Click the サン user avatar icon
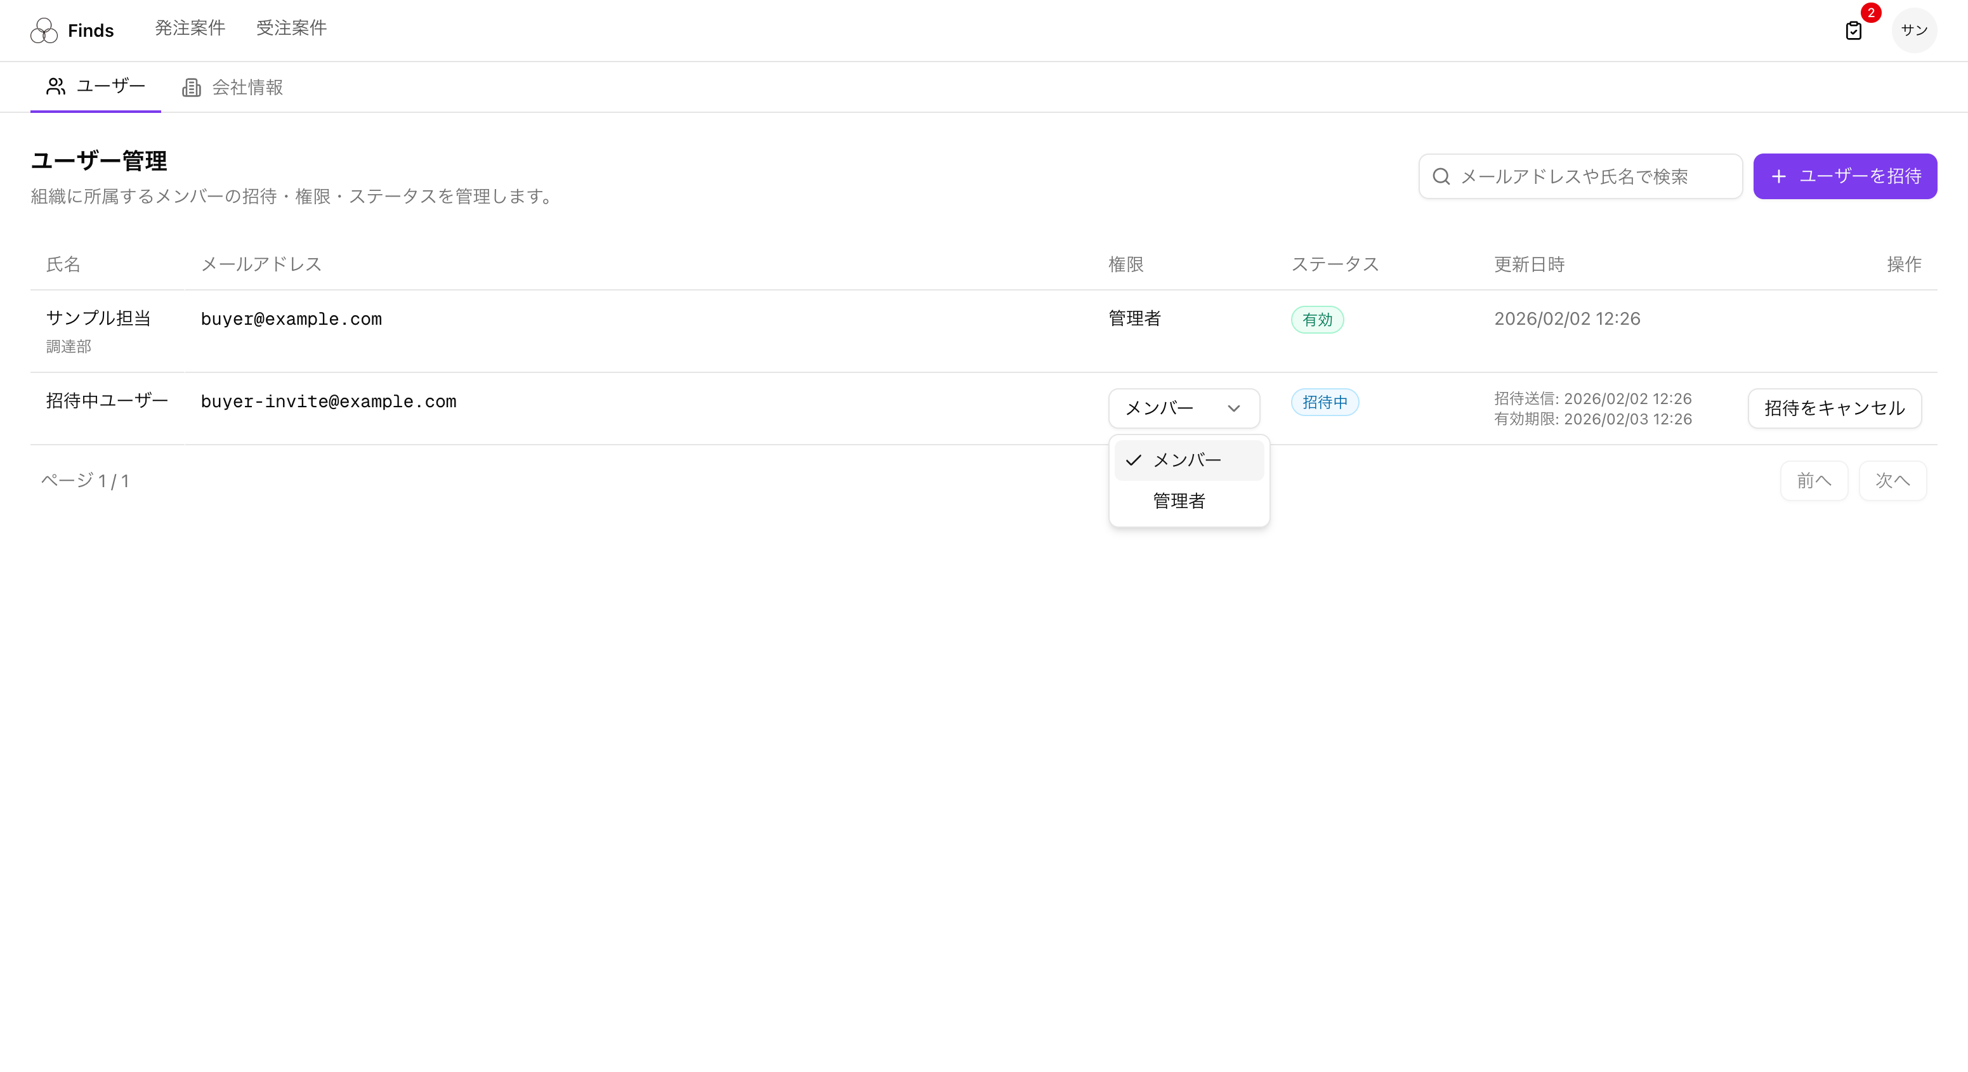1968x1072 pixels. pyautogui.click(x=1915, y=30)
